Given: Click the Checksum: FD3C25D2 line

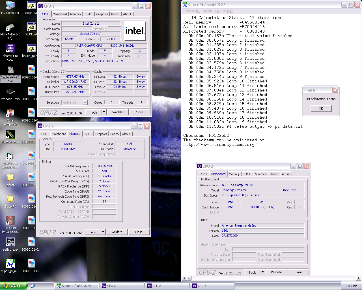Looking at the screenshot, I should (x=206, y=135).
